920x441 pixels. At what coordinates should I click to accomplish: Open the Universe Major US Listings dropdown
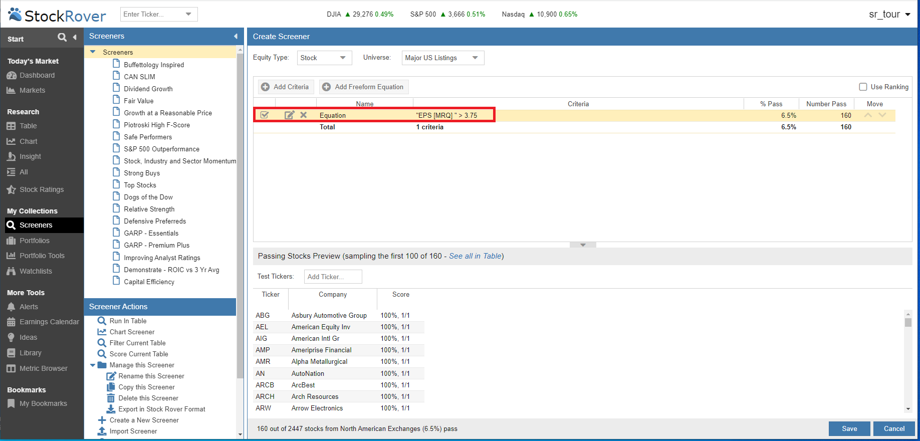(x=443, y=58)
